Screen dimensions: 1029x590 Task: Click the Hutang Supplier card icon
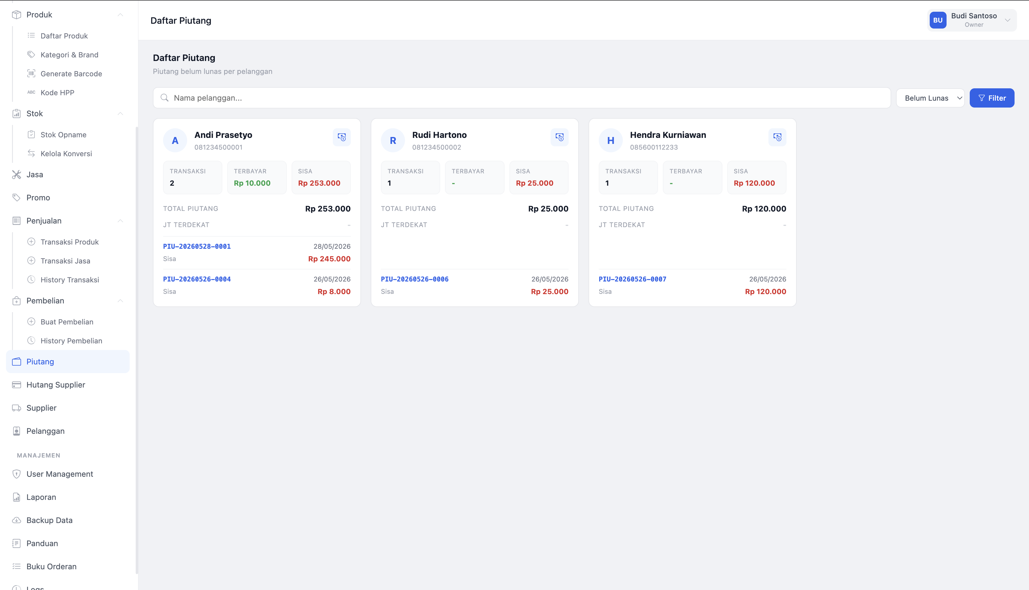pyautogui.click(x=16, y=385)
